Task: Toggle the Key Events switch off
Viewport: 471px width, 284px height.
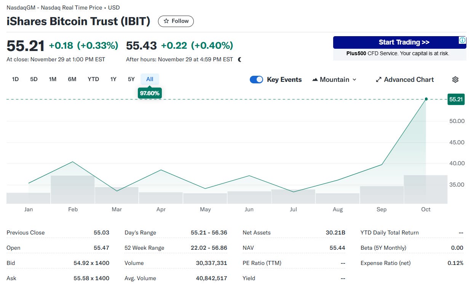Action: pyautogui.click(x=256, y=80)
